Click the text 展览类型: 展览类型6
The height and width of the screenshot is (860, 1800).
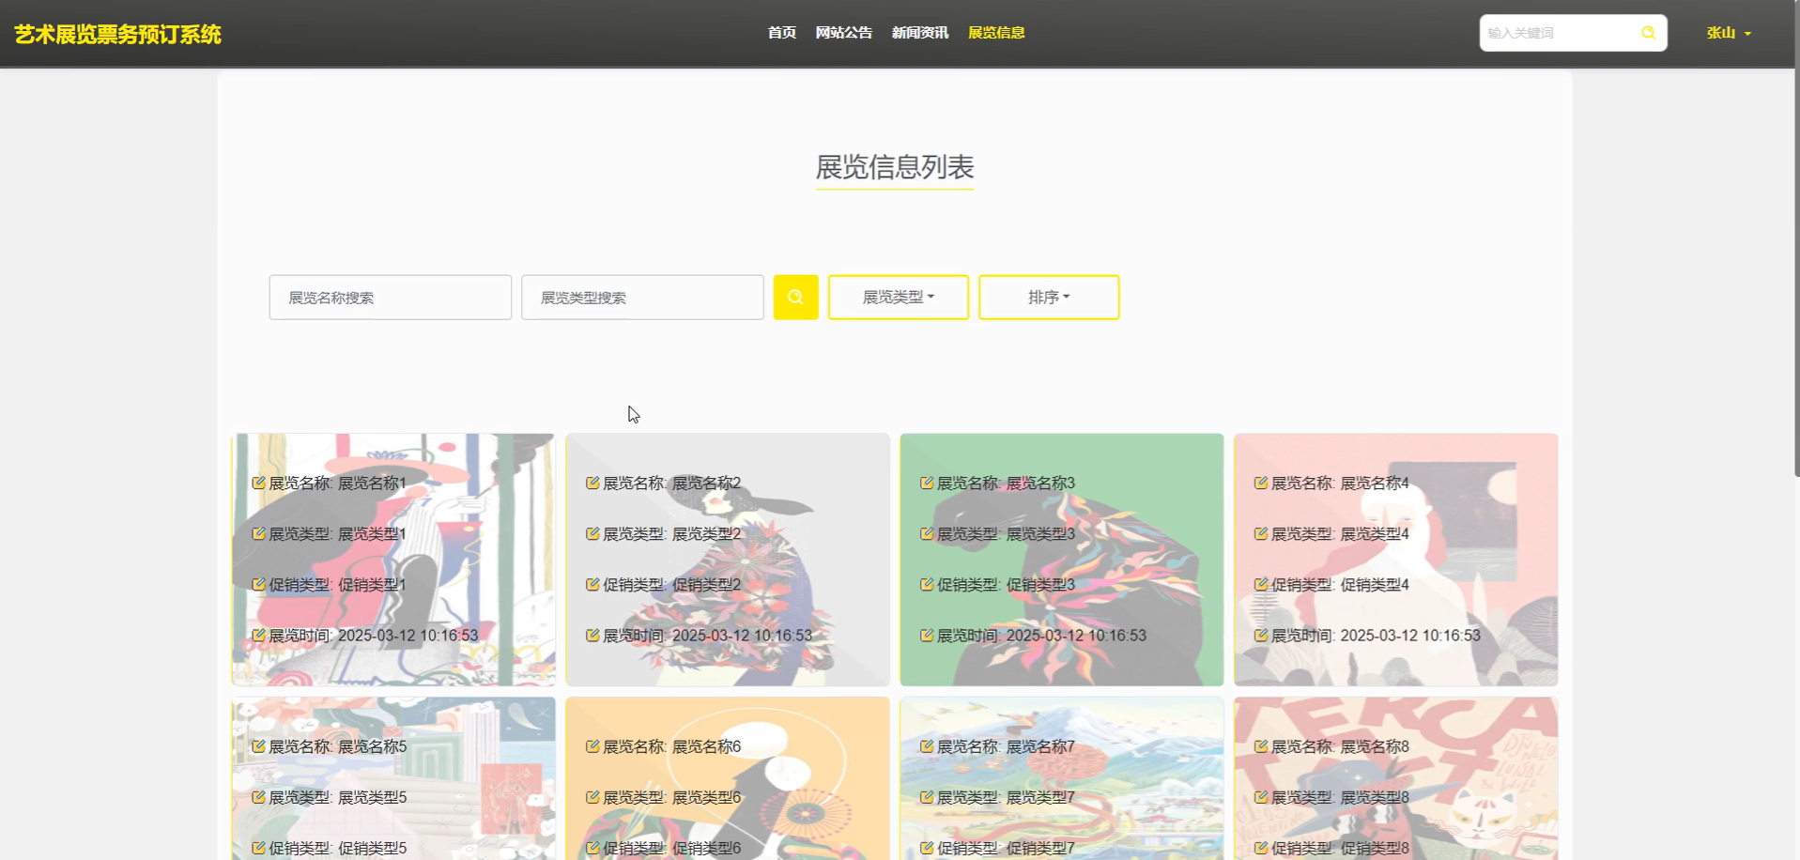(x=672, y=797)
